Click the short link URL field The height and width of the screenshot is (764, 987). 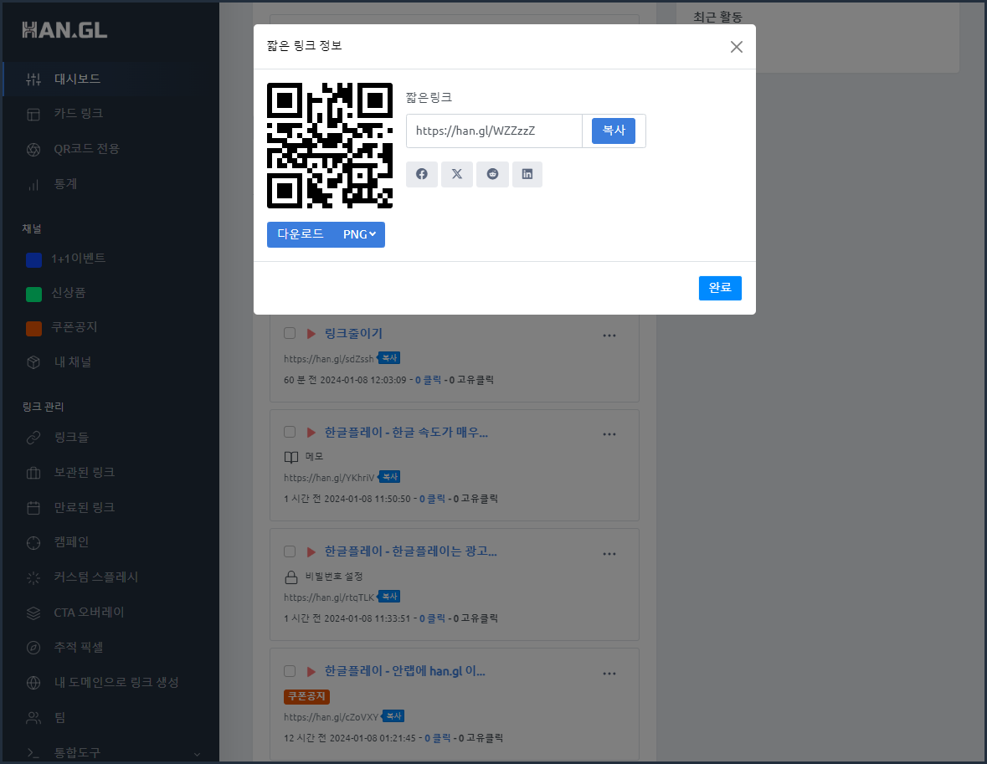494,131
